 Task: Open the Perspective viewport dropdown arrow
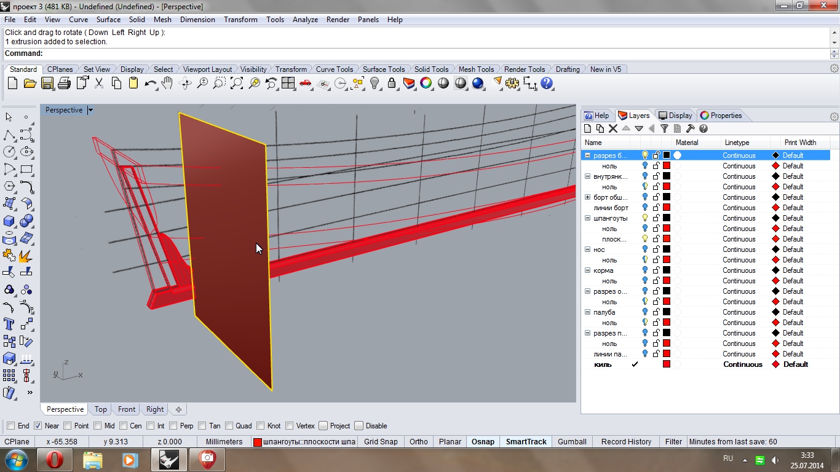point(90,111)
